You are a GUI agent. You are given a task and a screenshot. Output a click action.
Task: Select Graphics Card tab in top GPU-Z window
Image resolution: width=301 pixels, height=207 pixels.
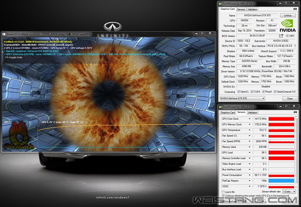tap(228, 9)
